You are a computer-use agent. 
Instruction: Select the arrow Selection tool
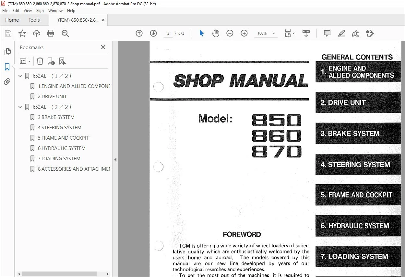(201, 33)
